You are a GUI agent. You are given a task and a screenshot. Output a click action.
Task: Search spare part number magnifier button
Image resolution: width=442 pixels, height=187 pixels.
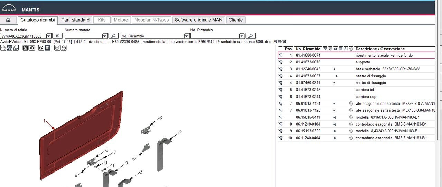pos(251,36)
